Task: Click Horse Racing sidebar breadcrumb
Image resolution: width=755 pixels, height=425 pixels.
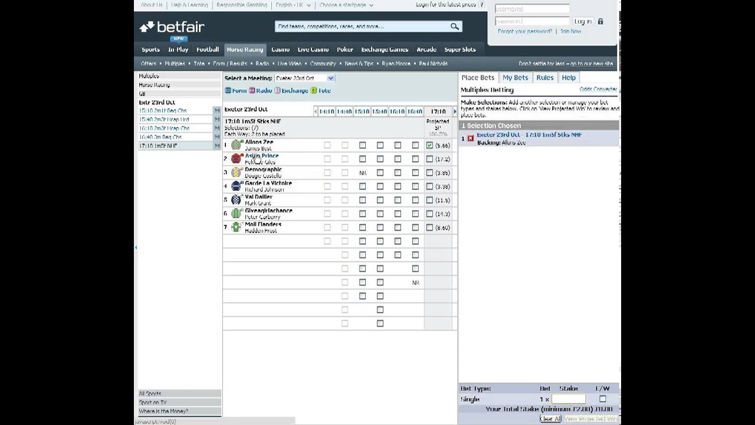Action: tap(154, 85)
